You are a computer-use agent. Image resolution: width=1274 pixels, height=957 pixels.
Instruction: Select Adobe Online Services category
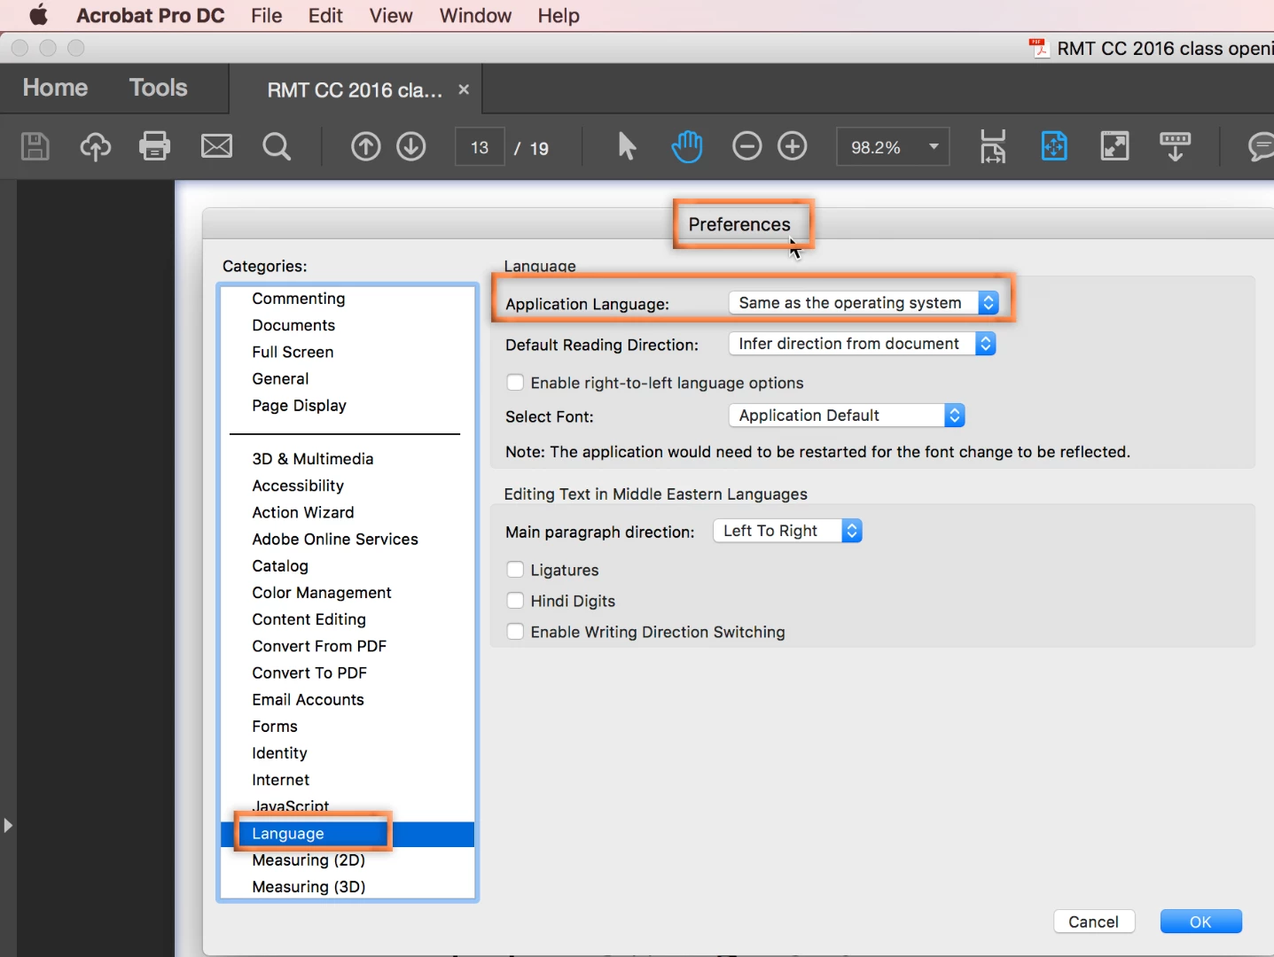[335, 539]
